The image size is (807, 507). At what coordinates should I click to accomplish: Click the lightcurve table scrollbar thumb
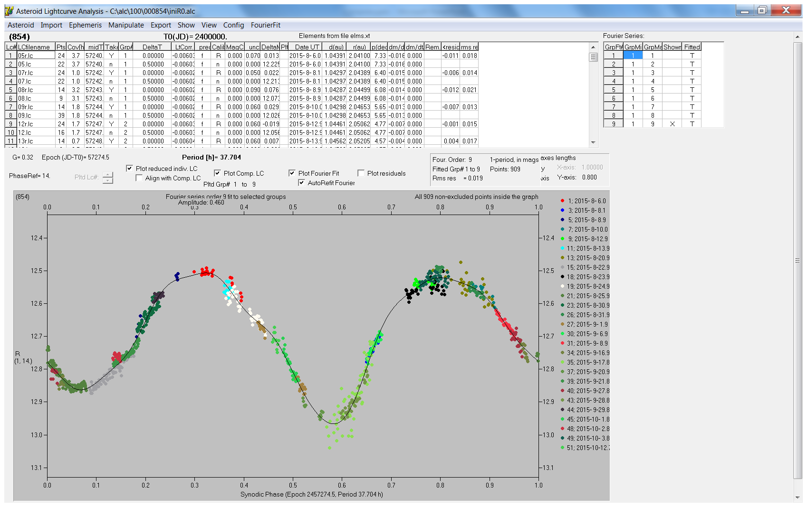click(593, 57)
